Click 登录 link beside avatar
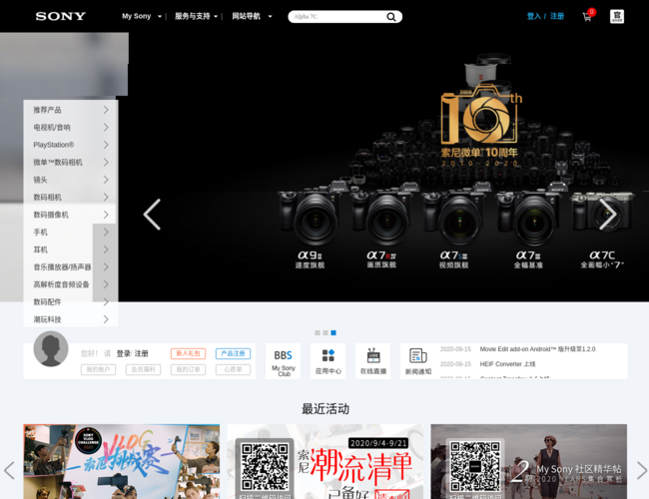Screen dimensions: 649x499 coord(124,353)
